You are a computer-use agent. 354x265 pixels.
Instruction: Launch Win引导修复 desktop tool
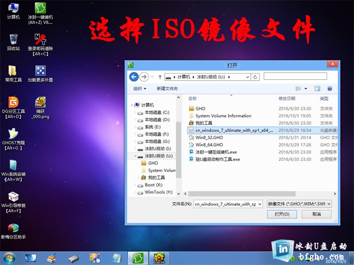[13, 202]
